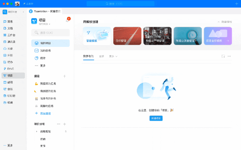Open 消息 (Messages) in the left sidebar
Viewport: 241px width, 150px height.
point(10,21)
